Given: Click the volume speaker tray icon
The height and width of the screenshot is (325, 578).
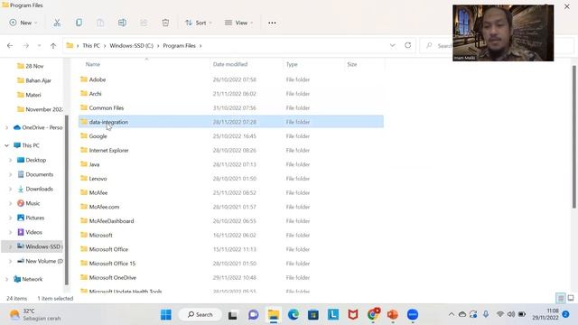Looking at the screenshot, I should click(511, 314).
